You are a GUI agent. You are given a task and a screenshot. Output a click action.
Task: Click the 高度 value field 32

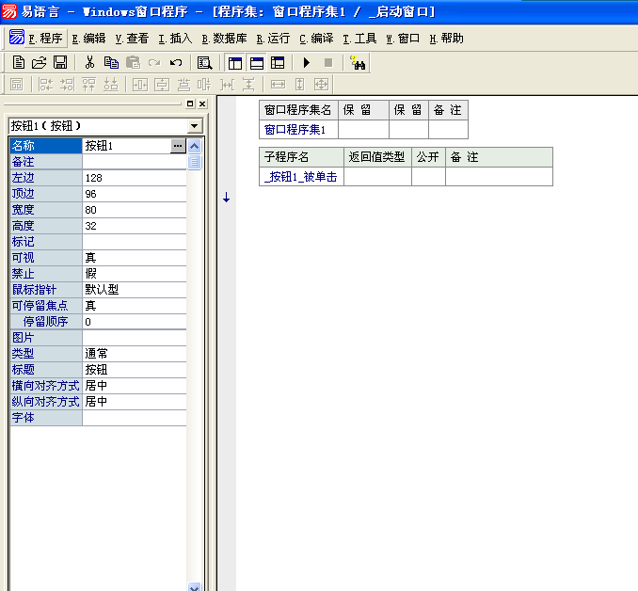tap(135, 226)
